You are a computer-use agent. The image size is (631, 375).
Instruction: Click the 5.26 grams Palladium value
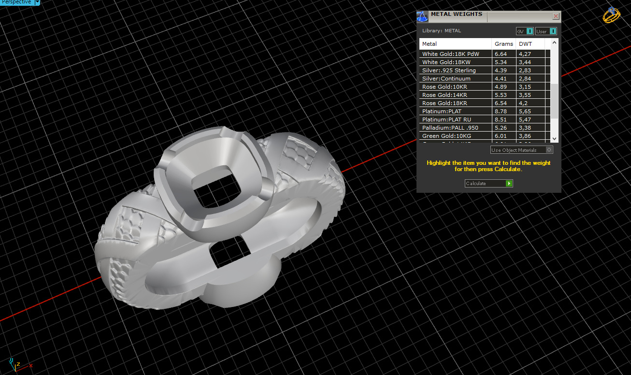pos(501,128)
